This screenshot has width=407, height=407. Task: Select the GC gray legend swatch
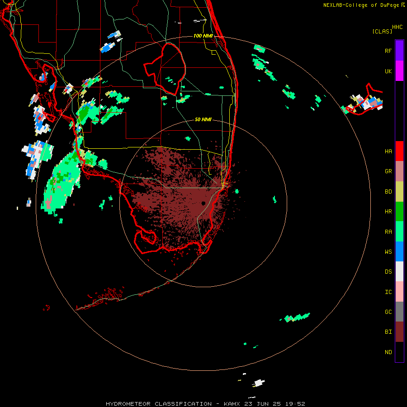coord(399,312)
